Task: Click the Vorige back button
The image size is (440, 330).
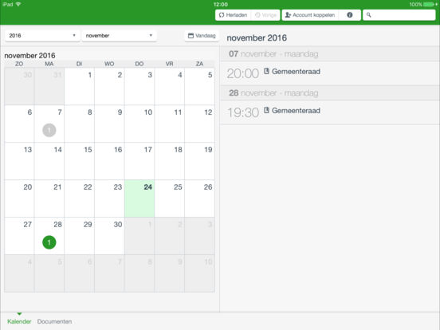Action: point(265,15)
